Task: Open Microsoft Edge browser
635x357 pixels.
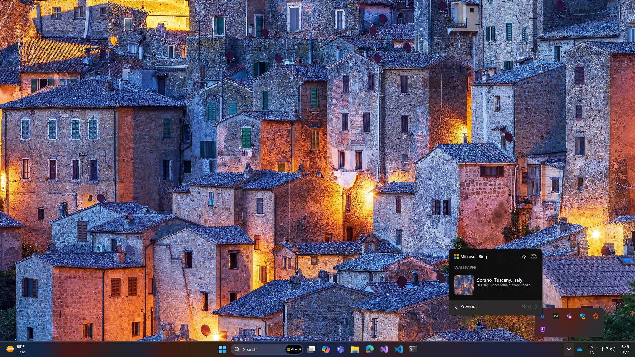Action: point(370,349)
